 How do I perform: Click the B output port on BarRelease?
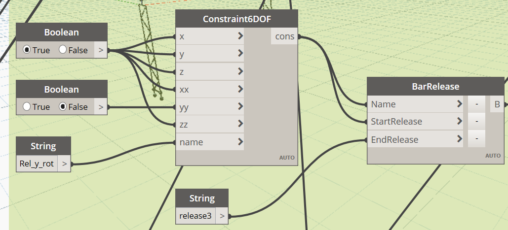click(497, 104)
